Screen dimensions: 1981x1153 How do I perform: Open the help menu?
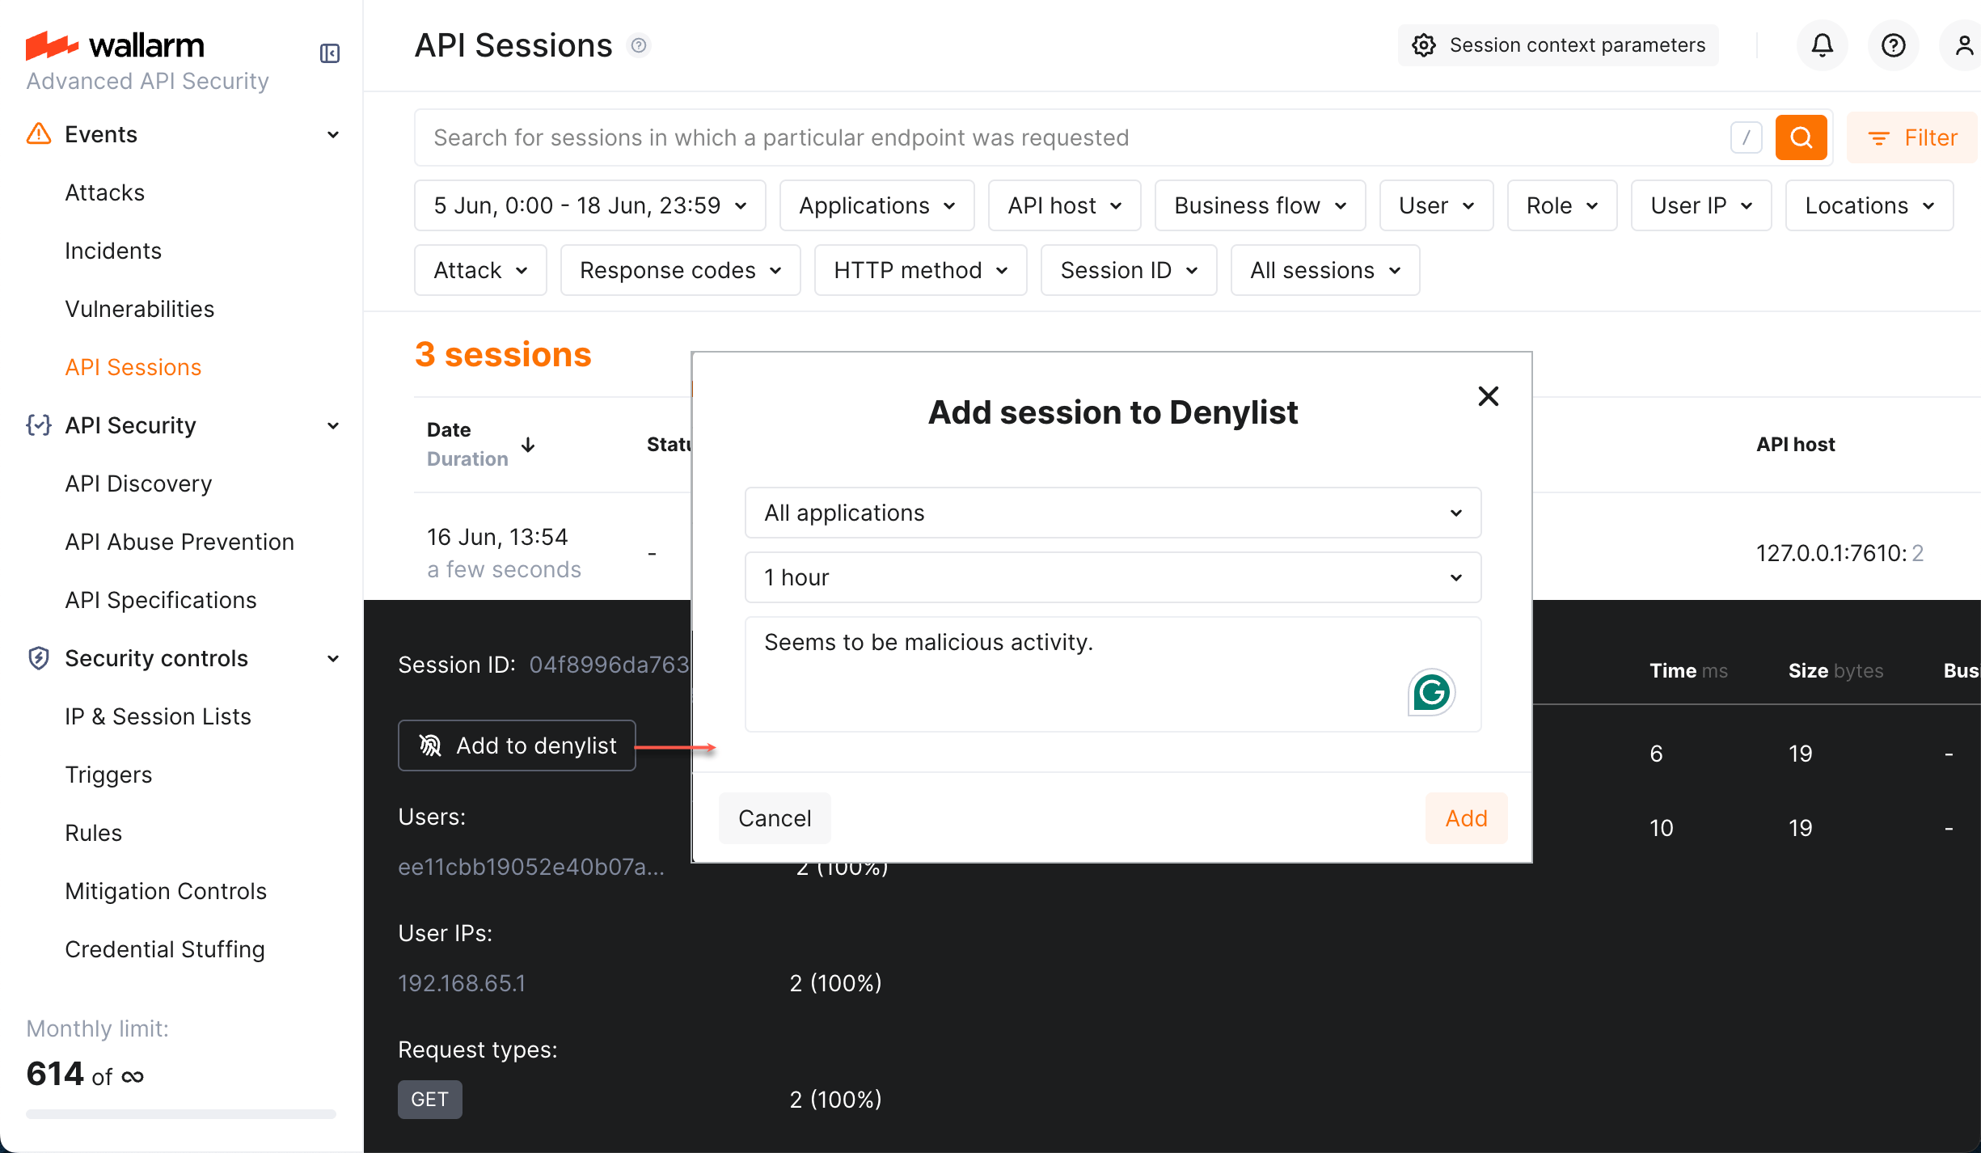(x=1893, y=44)
